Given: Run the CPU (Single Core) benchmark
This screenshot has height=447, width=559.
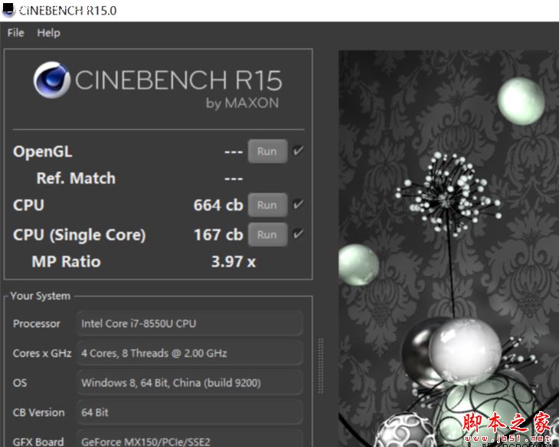Looking at the screenshot, I should [x=268, y=234].
